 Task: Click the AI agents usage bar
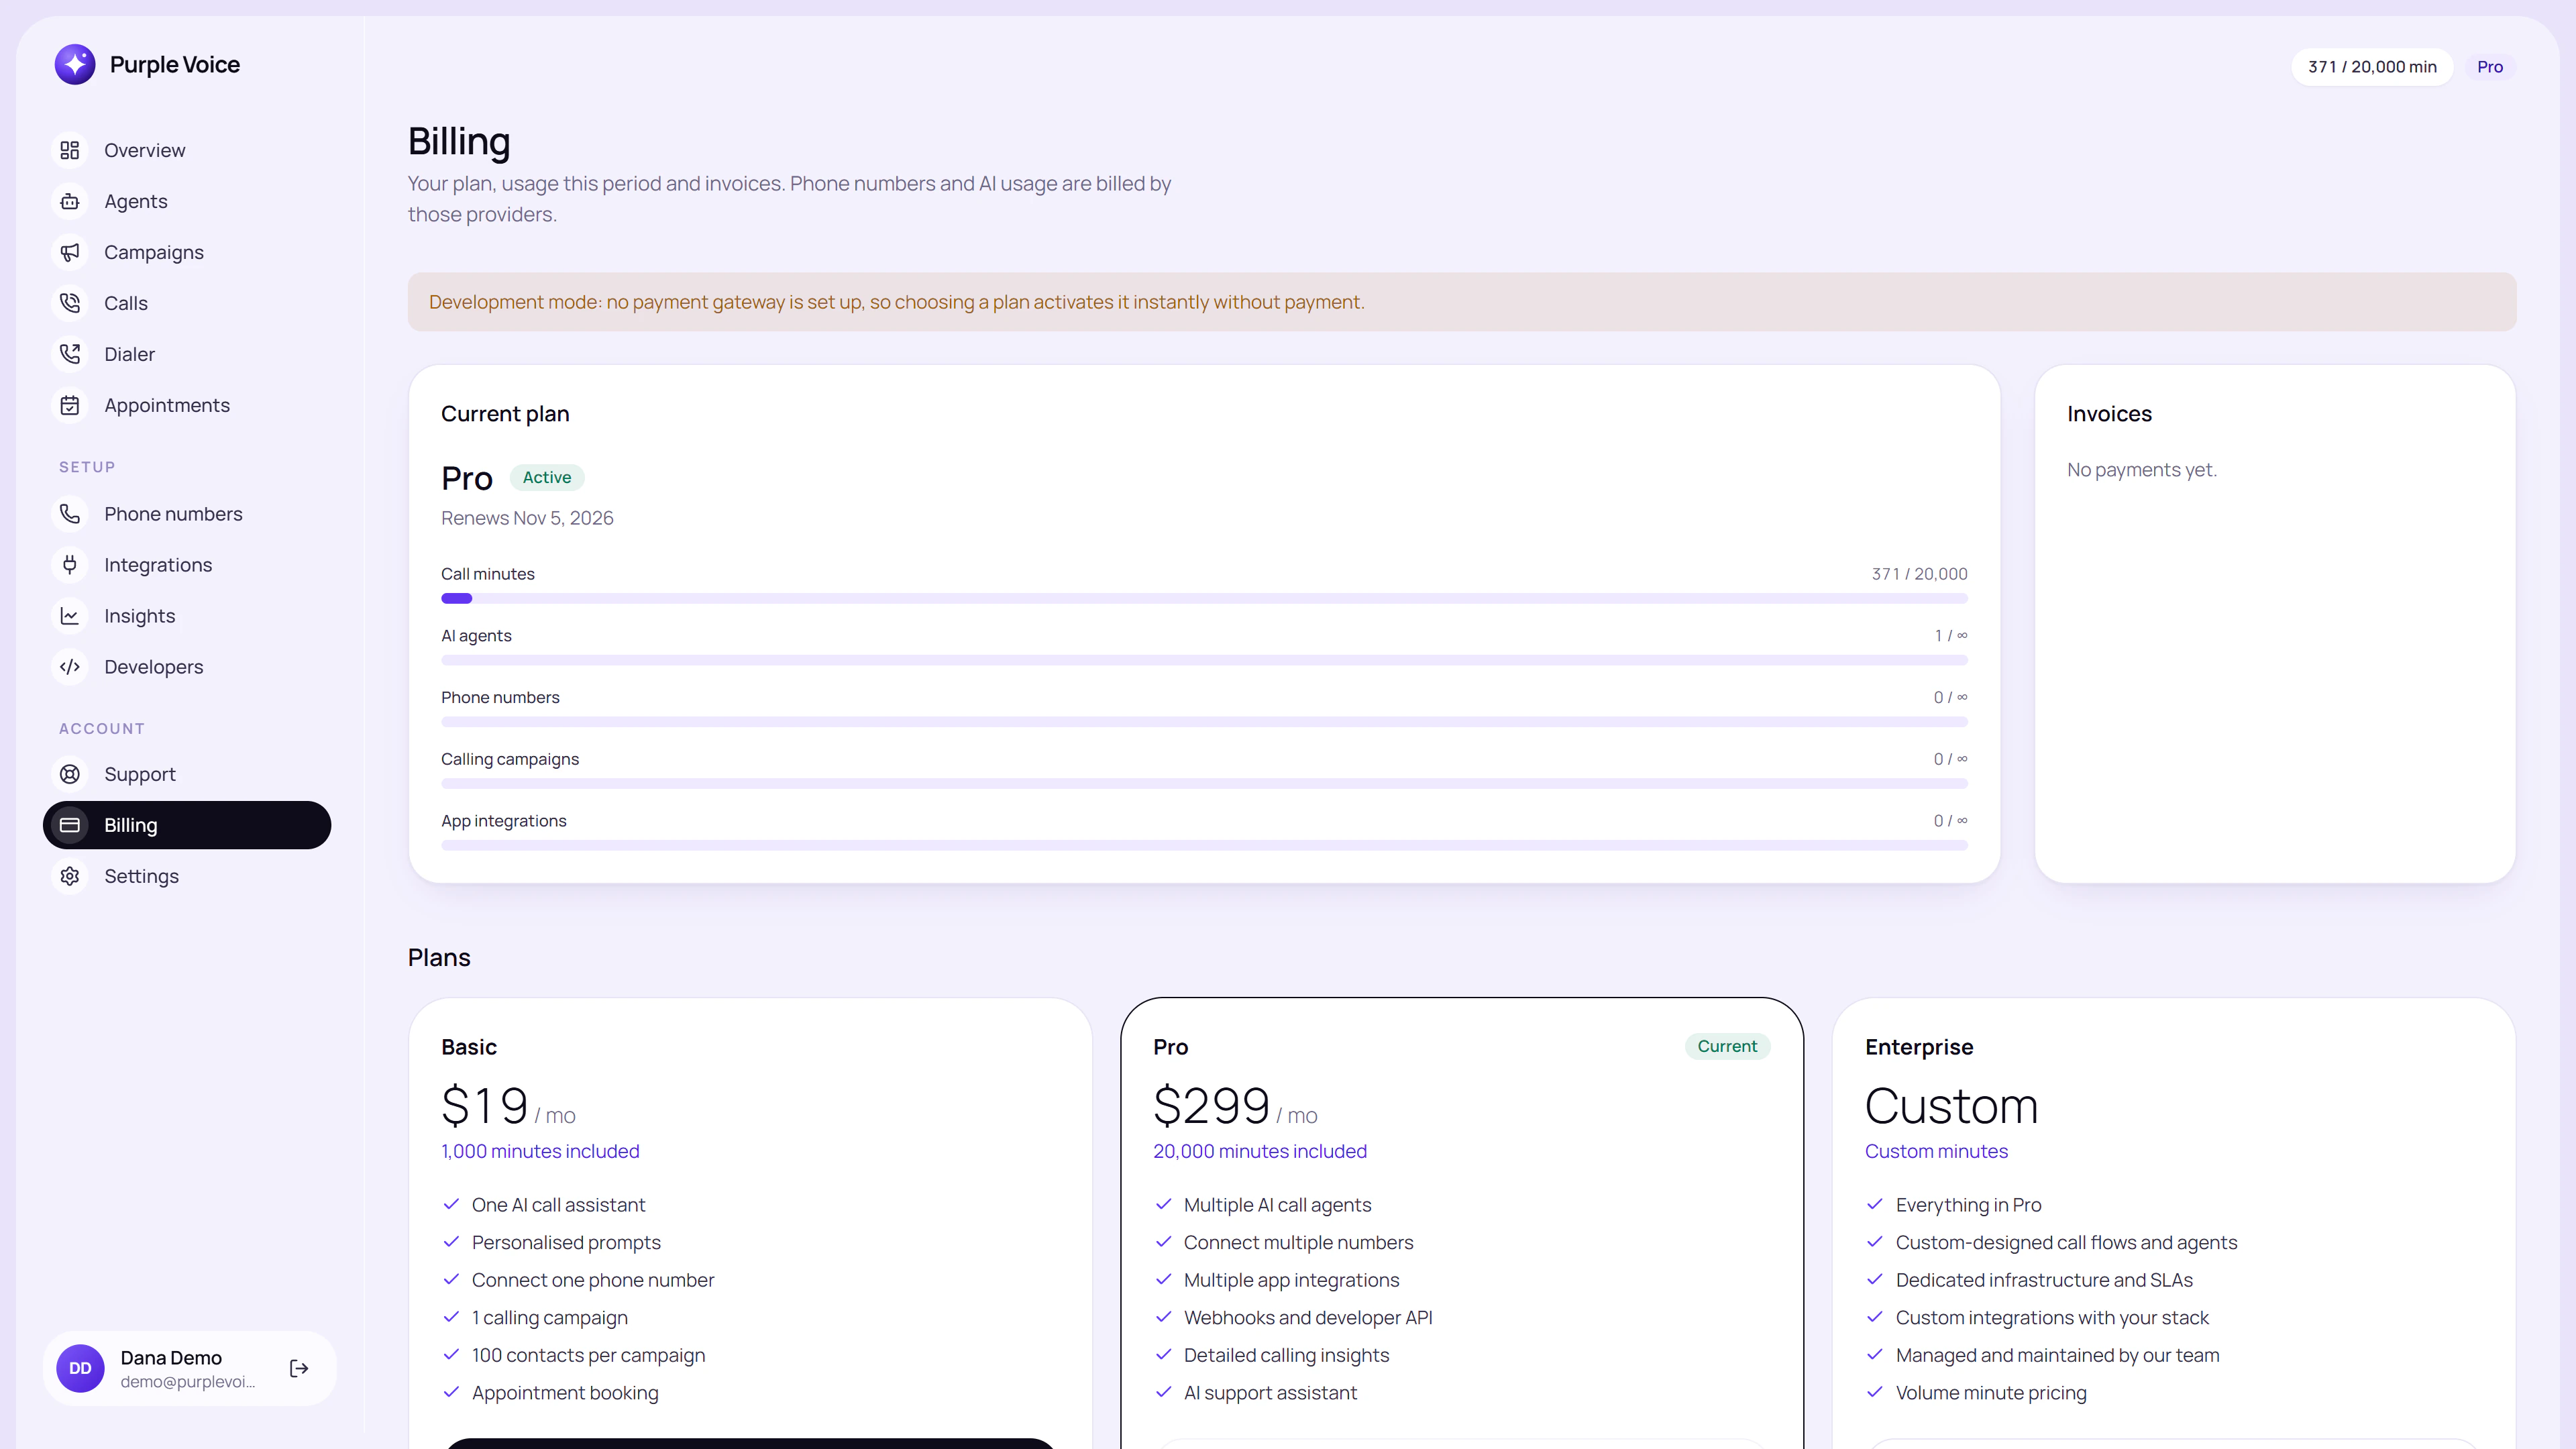(1204, 660)
